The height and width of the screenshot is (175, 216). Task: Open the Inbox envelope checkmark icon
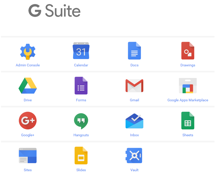click(134, 121)
